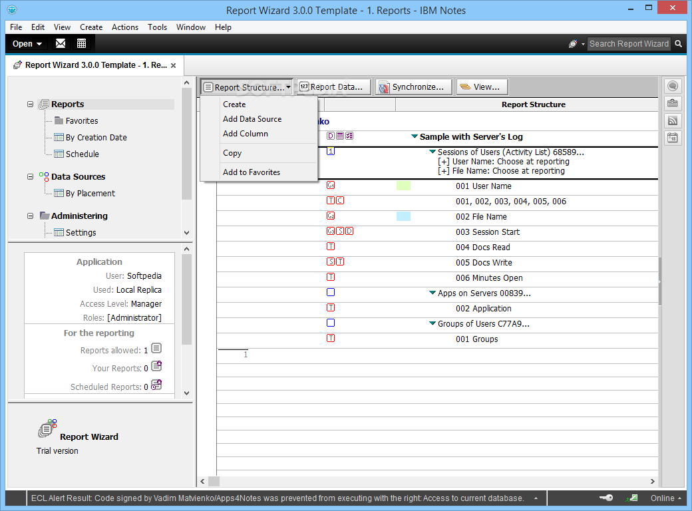692x511 pixels.
Task: Click the numbered 1 icon in Sessions row
Action: (x=331, y=151)
